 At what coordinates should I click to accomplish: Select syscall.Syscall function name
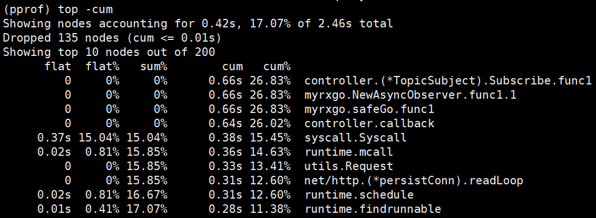(x=356, y=138)
